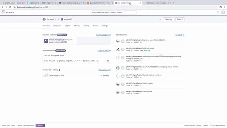Click the Cookies footer link
The height and width of the screenshot is (128, 227).
coord(205,126)
